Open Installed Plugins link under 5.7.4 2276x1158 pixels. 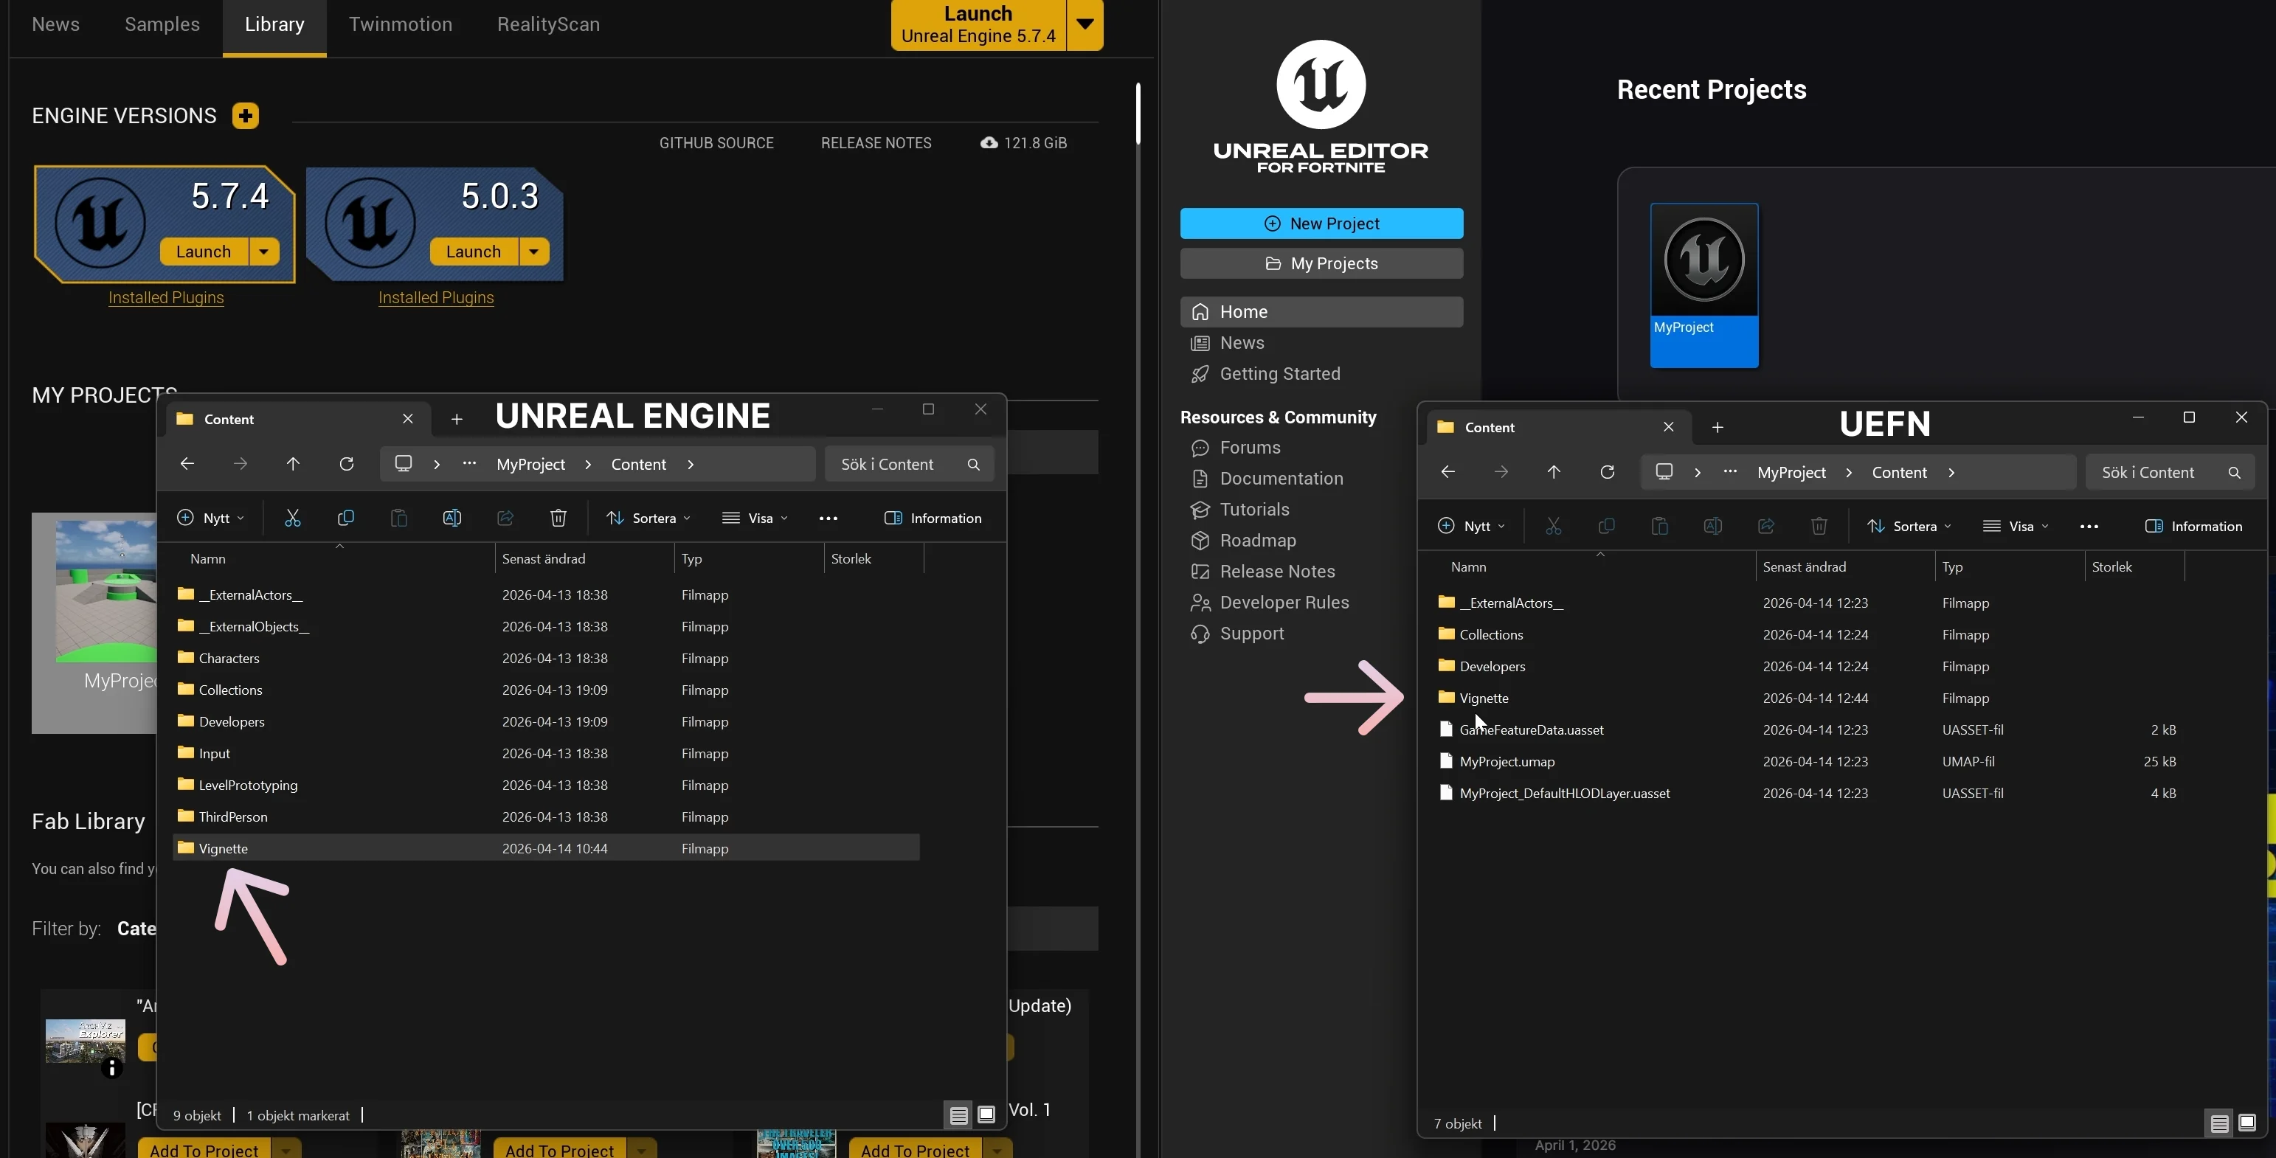(166, 298)
